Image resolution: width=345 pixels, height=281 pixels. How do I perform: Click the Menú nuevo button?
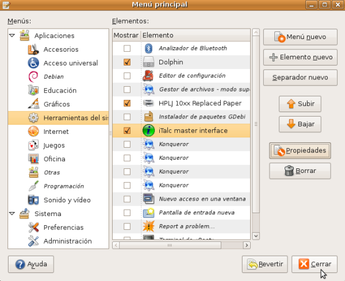(x=300, y=37)
